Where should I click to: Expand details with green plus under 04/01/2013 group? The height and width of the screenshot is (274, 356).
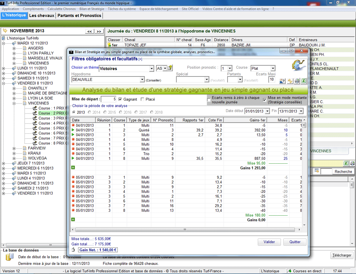73,168
